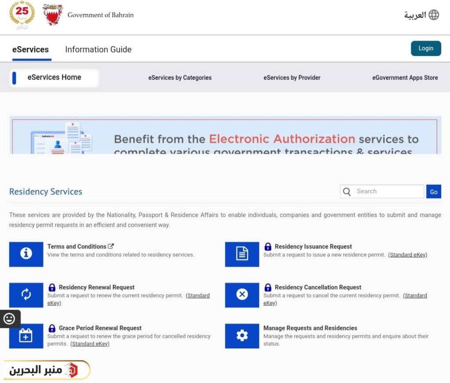Image resolution: width=450 pixels, height=383 pixels.
Task: Click the X icon for Residency Cancellation Request
Action: click(x=242, y=295)
